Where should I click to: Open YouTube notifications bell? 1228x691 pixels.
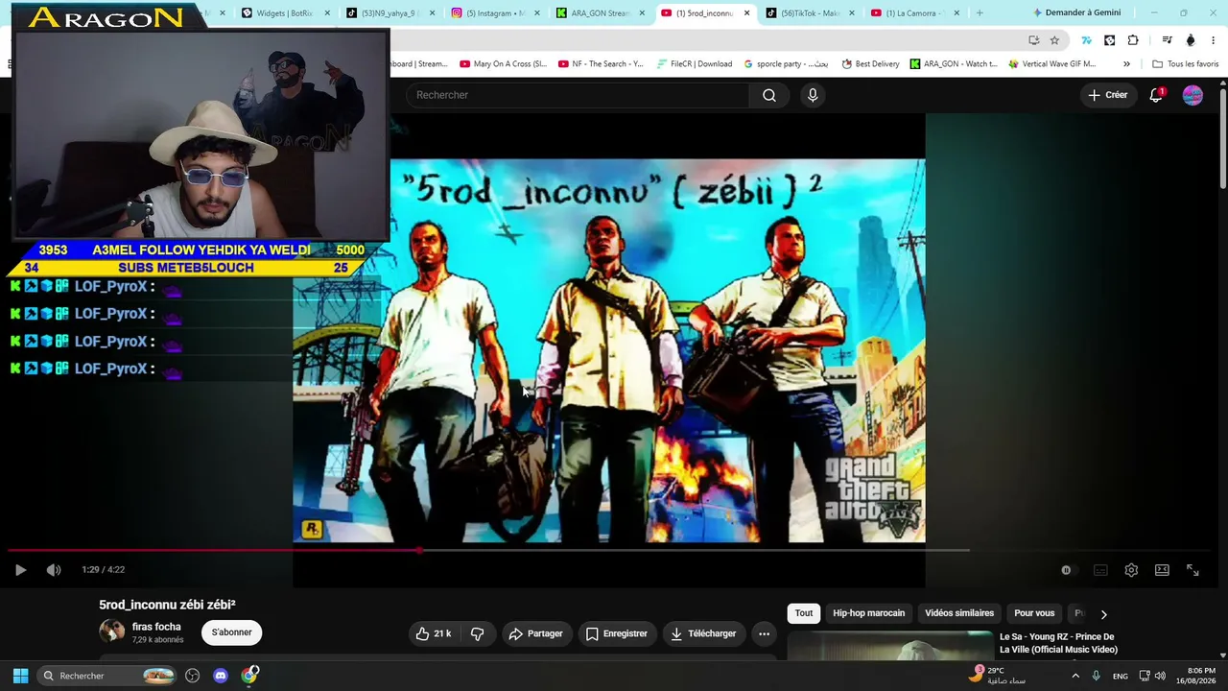(1156, 95)
